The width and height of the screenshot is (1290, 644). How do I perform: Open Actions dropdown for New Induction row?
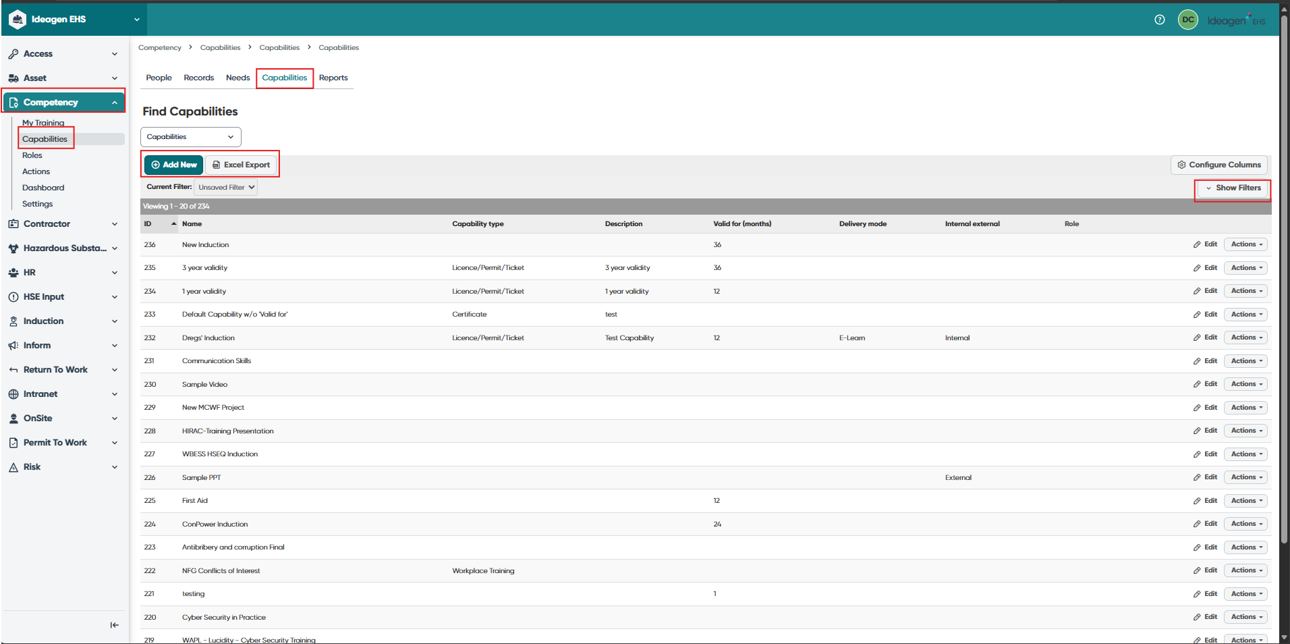click(x=1245, y=244)
